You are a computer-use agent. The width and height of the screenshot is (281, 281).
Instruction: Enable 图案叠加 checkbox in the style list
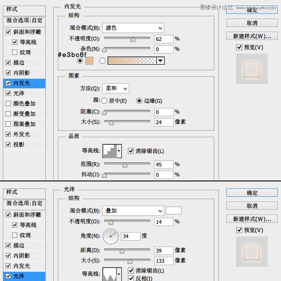coord(8,124)
